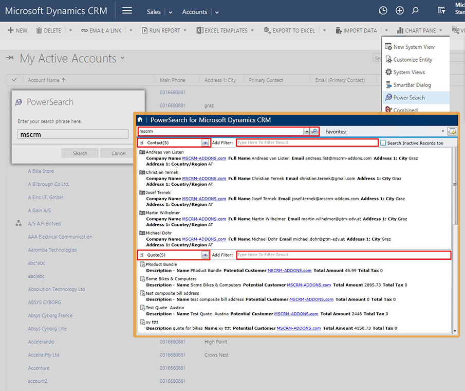465x391 pixels.
Task: Expand the Accounts dropdown arrow
Action: pyautogui.click(x=217, y=12)
